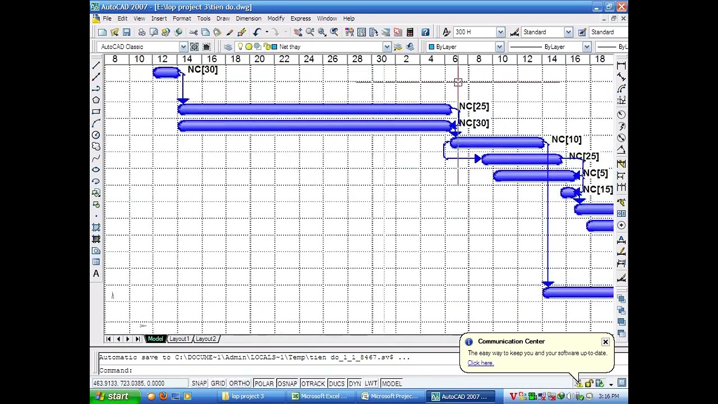Click the Plot printer icon
This screenshot has height=404, width=718.
tap(142, 32)
